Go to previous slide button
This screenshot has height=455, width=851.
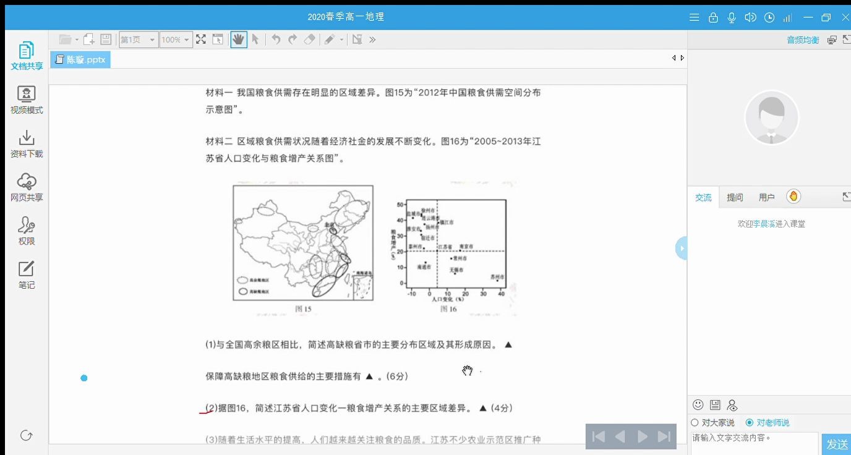coord(620,436)
